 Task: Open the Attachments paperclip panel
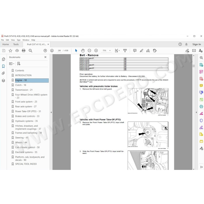3,73
